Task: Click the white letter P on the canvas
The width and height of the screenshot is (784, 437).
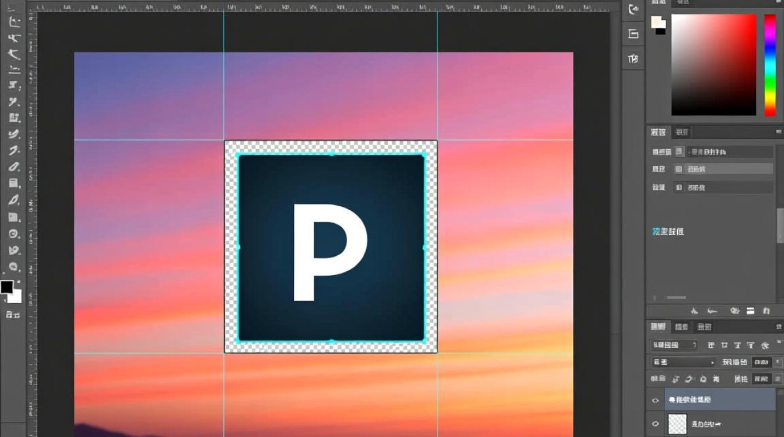Action: 329,252
